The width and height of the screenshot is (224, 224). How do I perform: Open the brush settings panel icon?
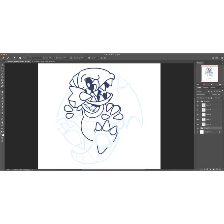pos(20,58)
